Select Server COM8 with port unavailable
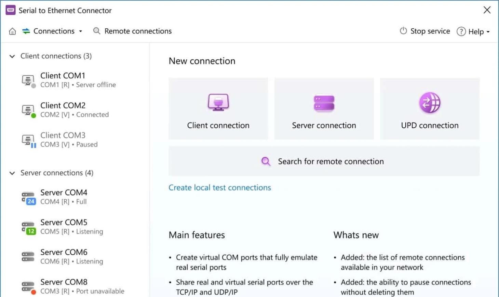Viewport: 499px width, 297px height. 82,286
